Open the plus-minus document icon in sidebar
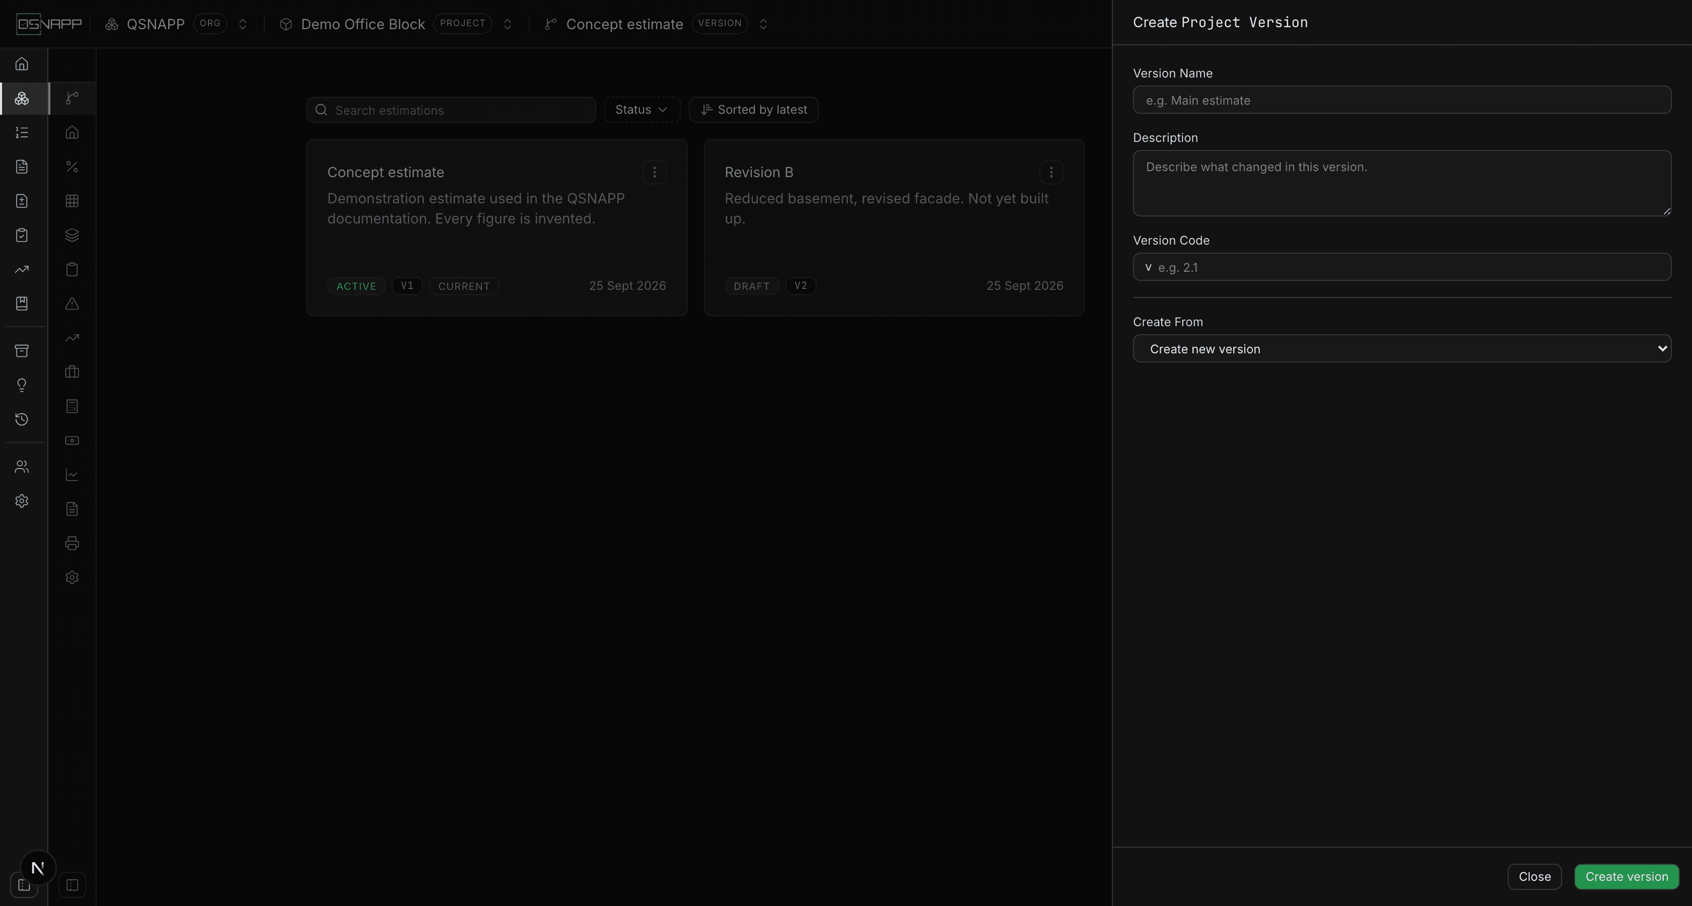The height and width of the screenshot is (906, 1692). tap(22, 201)
